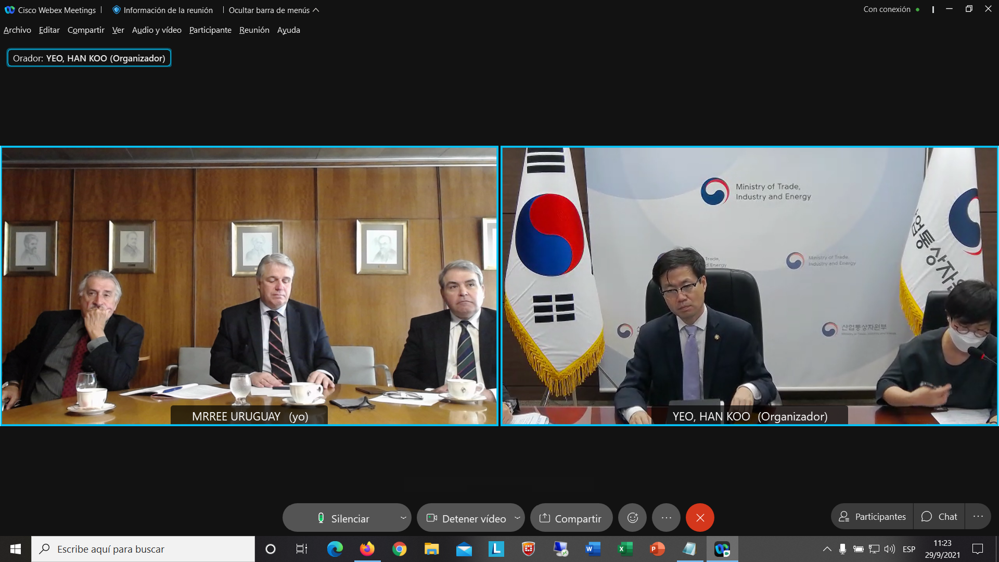Switch to Firefox in taskbar
The image size is (999, 562).
coord(367,549)
